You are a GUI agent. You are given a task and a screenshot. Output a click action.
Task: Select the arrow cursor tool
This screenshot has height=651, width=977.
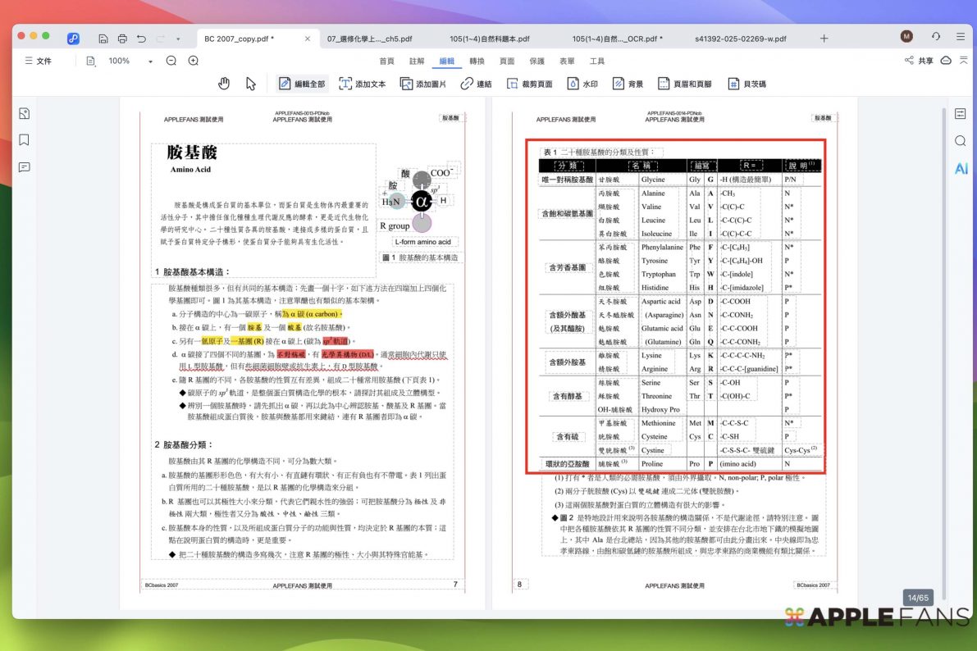tap(251, 84)
